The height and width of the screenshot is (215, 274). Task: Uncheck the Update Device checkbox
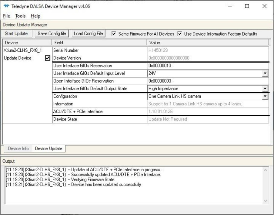click(x=48, y=58)
